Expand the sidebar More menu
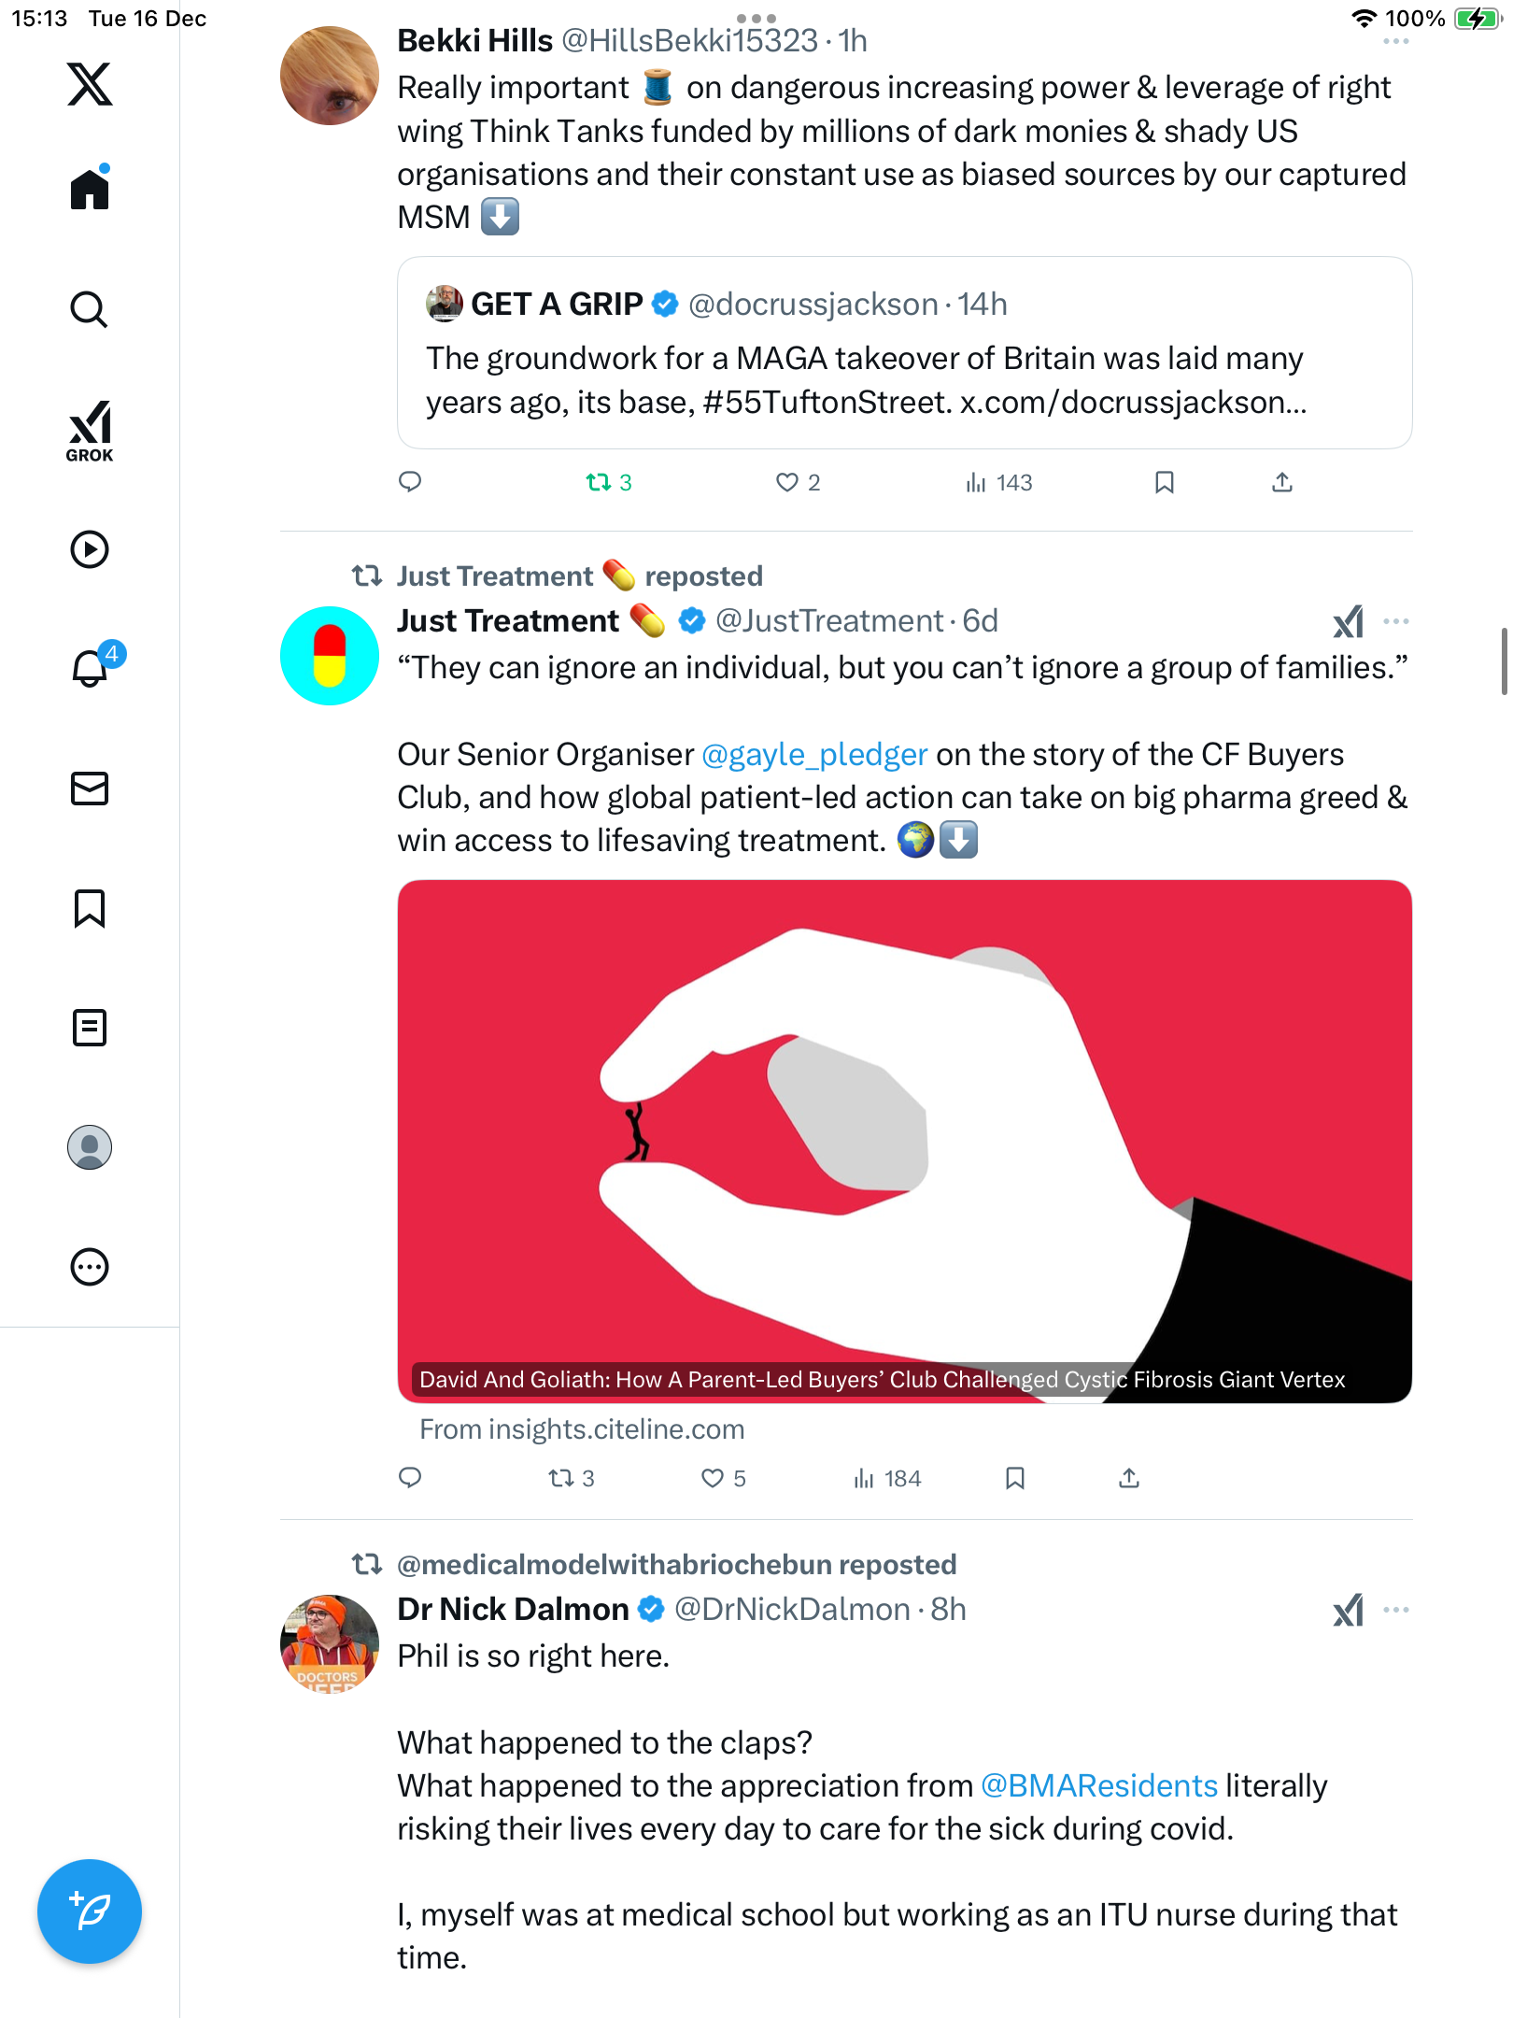Screen dimensions: 1513x2018 90,1267
